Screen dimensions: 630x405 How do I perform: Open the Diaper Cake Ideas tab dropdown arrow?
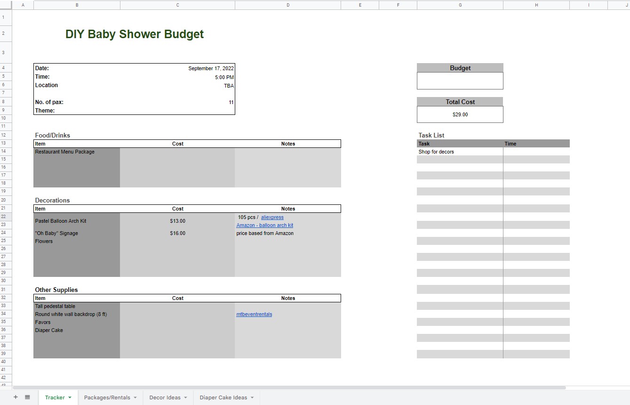[x=252, y=397]
